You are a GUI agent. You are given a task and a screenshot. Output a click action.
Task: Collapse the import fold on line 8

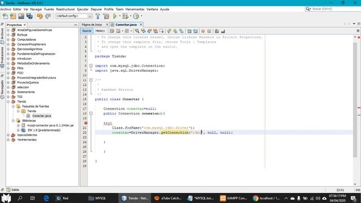91,66
